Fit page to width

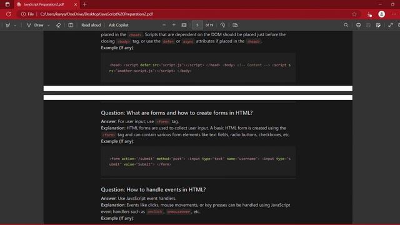click(184, 25)
